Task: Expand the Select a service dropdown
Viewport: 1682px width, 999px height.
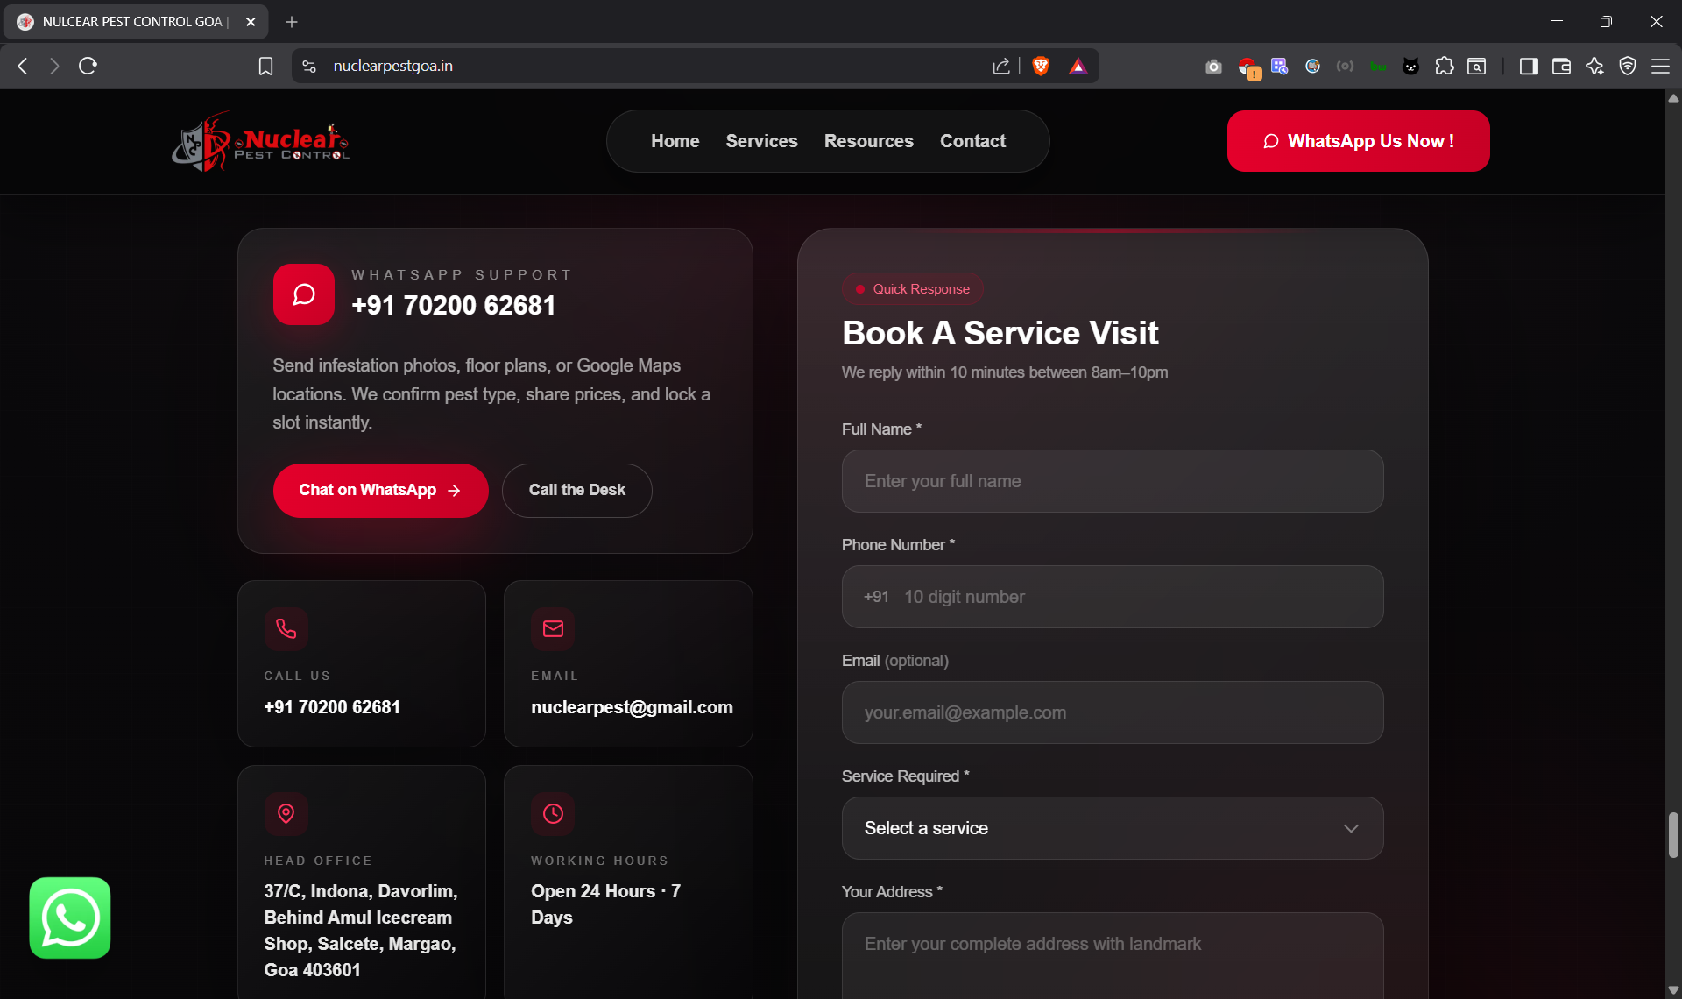Action: 1113,828
